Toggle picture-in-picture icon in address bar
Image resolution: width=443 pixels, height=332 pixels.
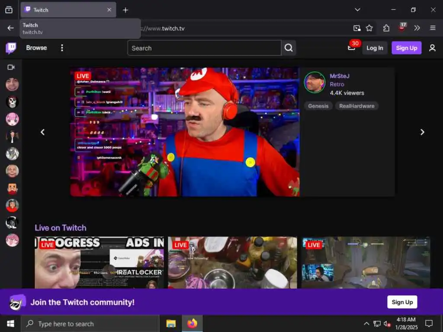[x=357, y=28]
